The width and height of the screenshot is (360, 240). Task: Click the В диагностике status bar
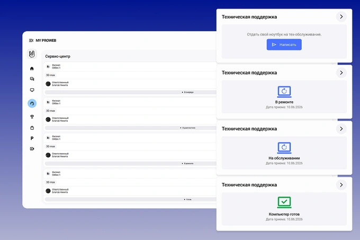point(131,128)
